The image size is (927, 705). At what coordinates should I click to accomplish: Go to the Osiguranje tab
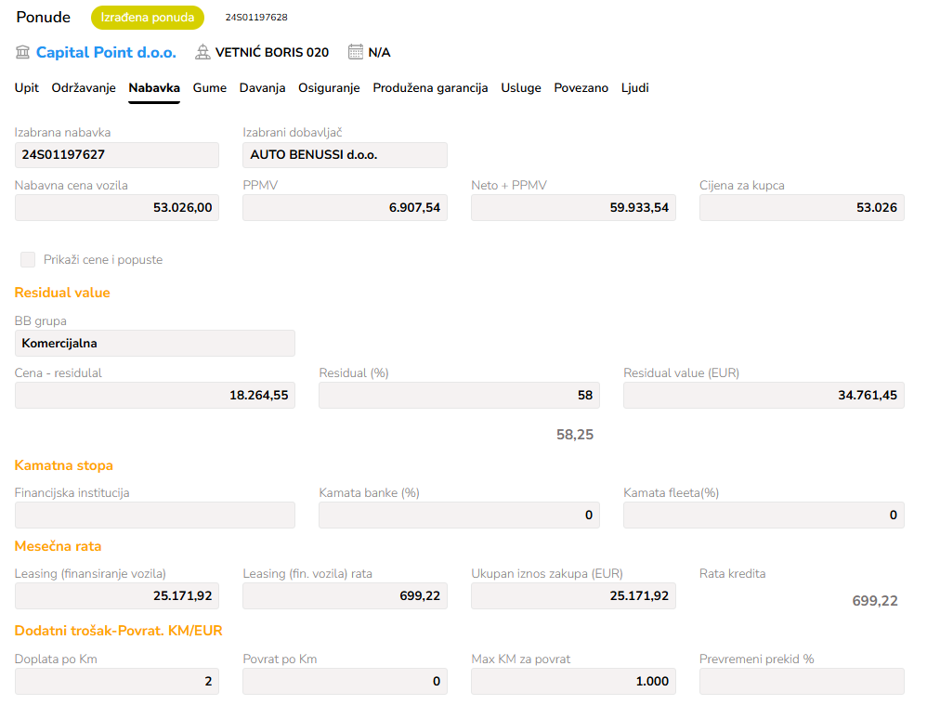coord(329,88)
